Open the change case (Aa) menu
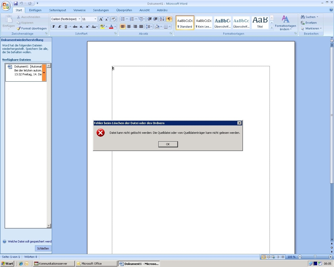Image resolution: width=334 pixels, height=267 pixels. 94,27
